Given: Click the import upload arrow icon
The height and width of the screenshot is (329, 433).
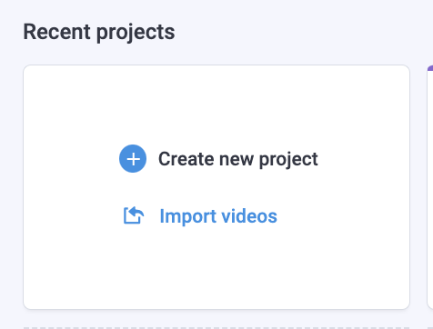Looking at the screenshot, I should [134, 215].
